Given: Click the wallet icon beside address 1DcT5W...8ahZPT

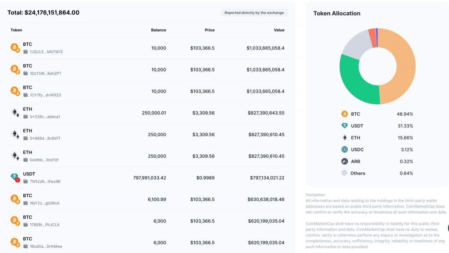Looking at the screenshot, I should 25,73.
